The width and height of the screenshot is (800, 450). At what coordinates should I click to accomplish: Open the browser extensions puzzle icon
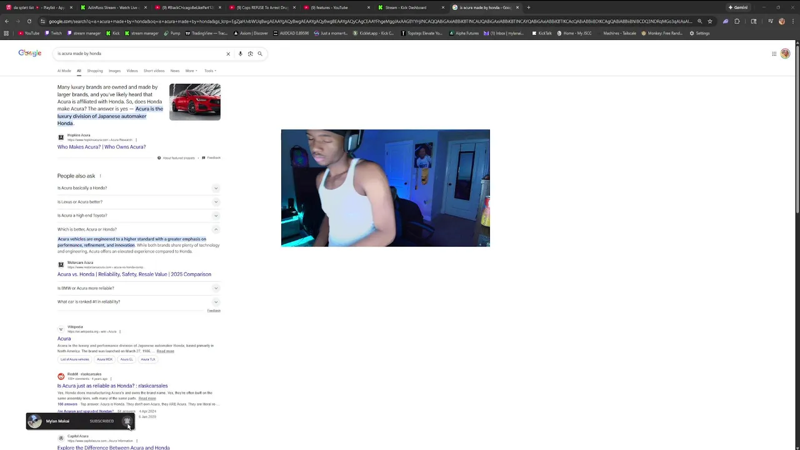point(737,21)
